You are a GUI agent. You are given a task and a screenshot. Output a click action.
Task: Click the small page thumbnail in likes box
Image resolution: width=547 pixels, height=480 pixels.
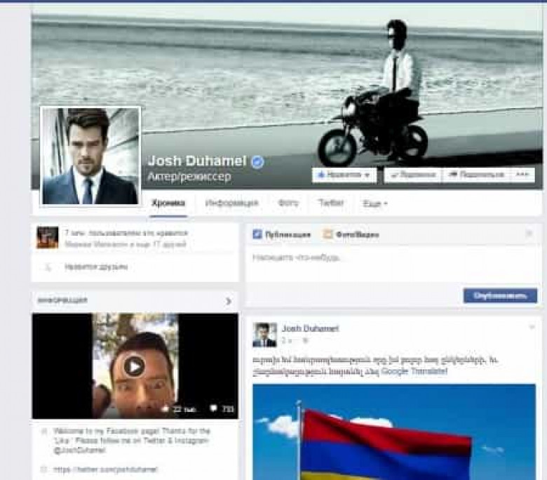coord(48,238)
